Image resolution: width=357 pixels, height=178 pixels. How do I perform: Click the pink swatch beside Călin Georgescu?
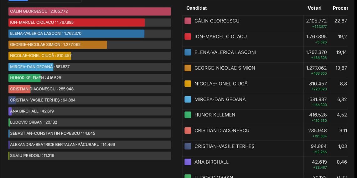(x=188, y=21)
